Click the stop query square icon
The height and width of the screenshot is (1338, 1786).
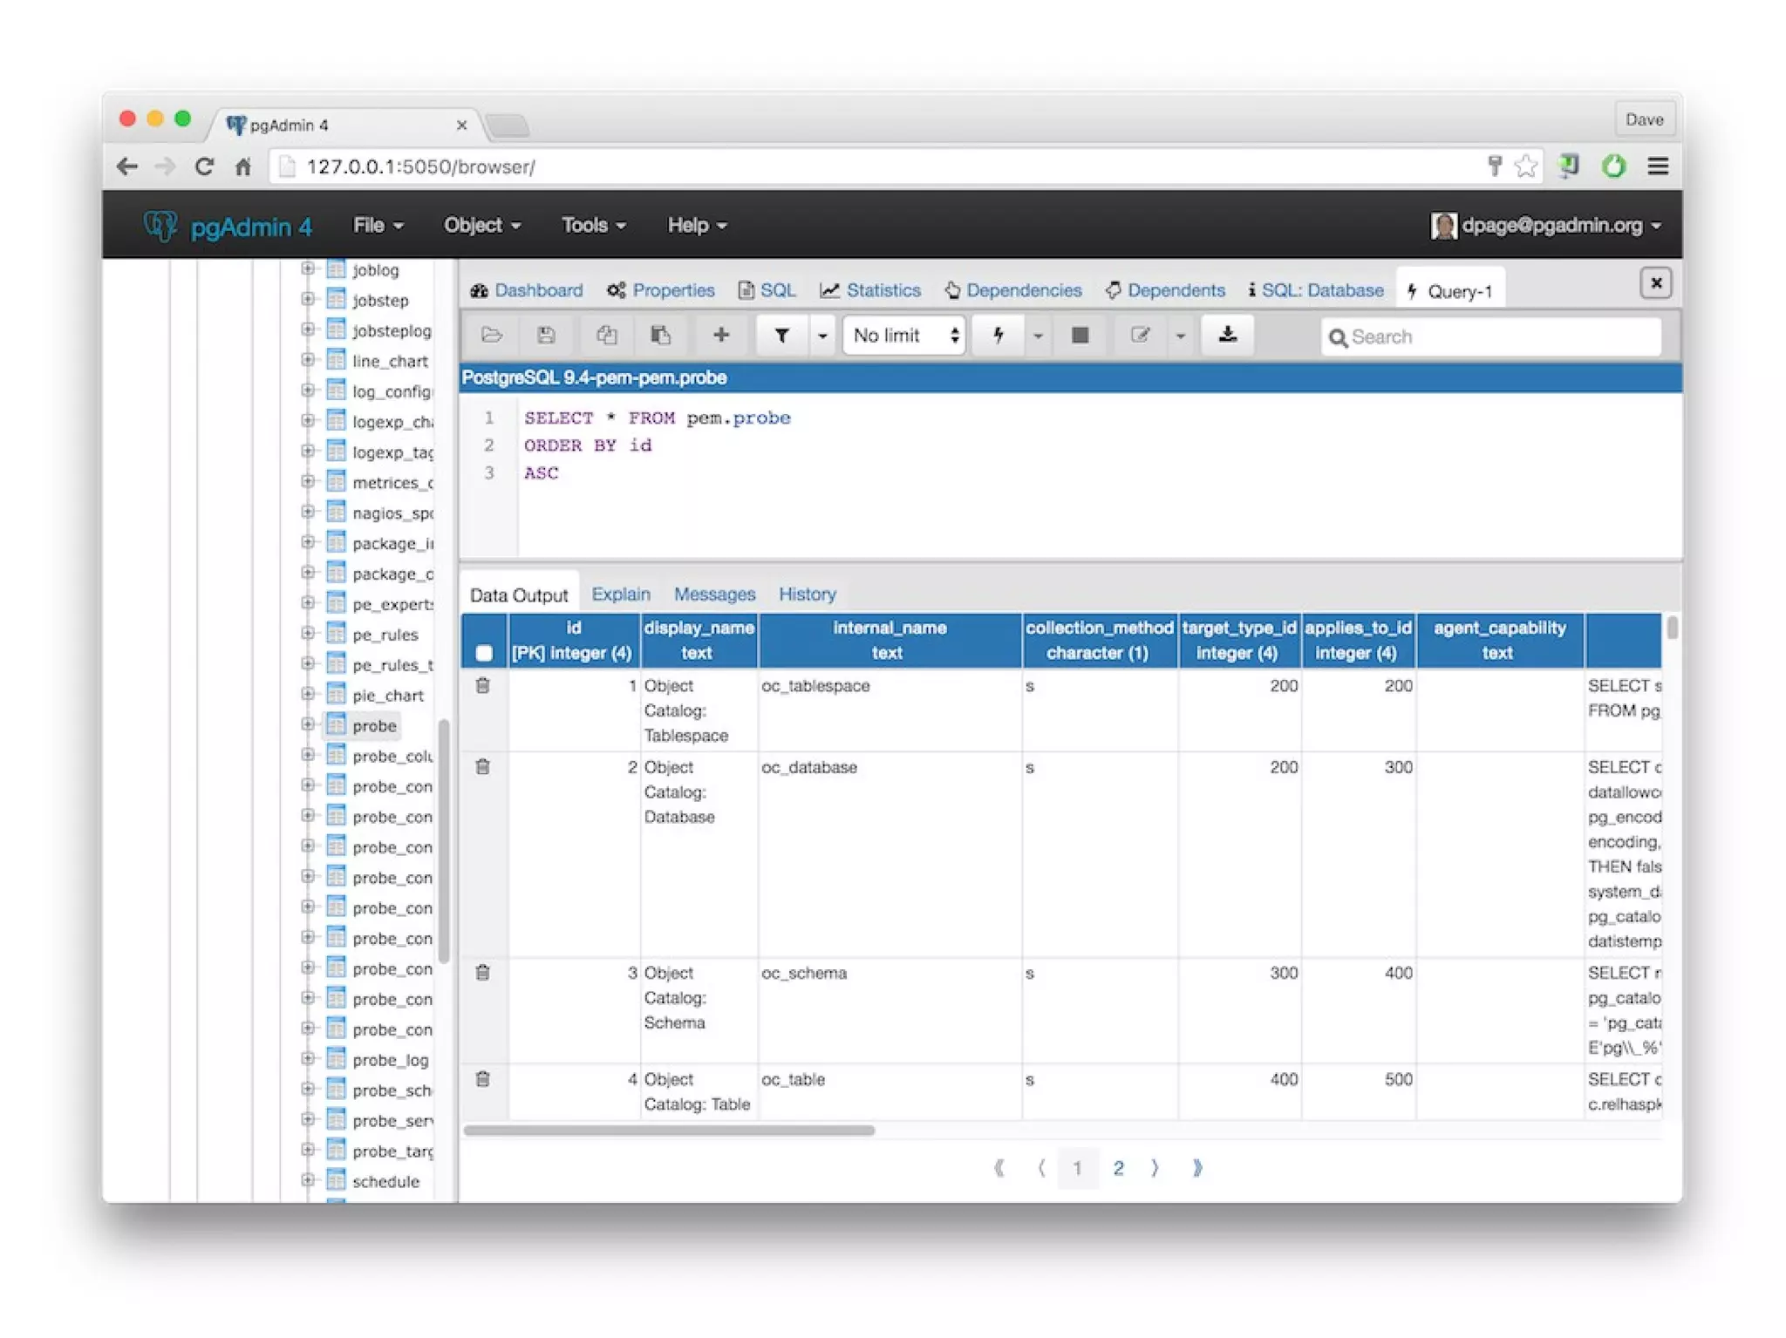pyautogui.click(x=1080, y=336)
